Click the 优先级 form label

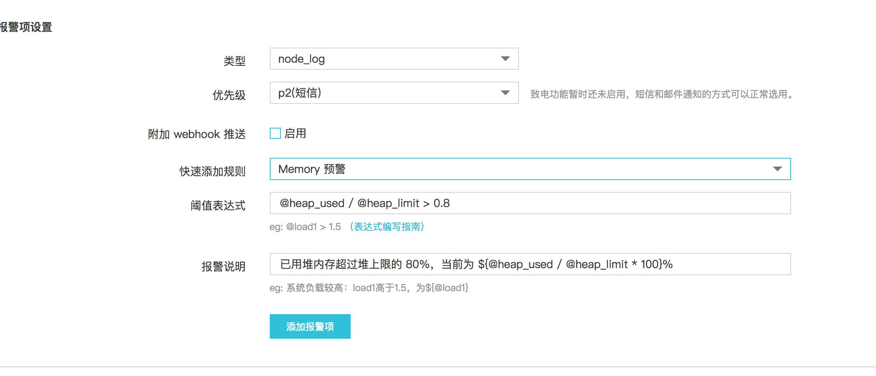[x=230, y=96]
